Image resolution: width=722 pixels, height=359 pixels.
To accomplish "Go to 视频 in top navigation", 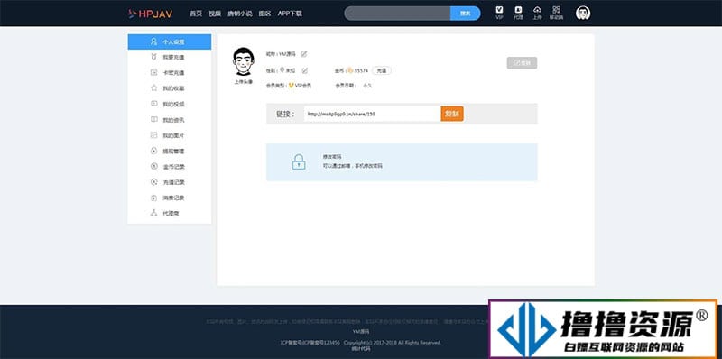I will (x=215, y=14).
